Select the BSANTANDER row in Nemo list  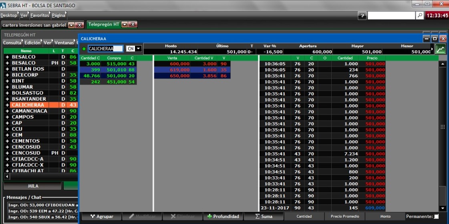pyautogui.click(x=41, y=99)
